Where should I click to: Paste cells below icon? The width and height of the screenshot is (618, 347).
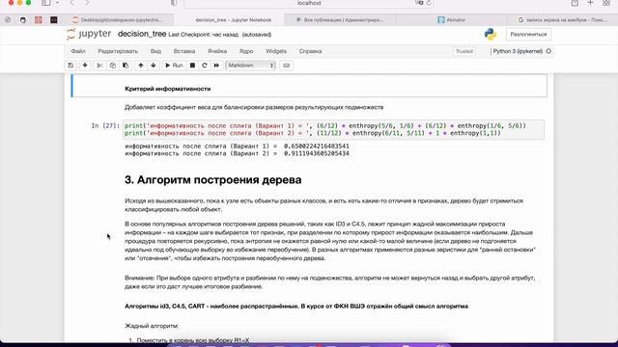point(126,66)
